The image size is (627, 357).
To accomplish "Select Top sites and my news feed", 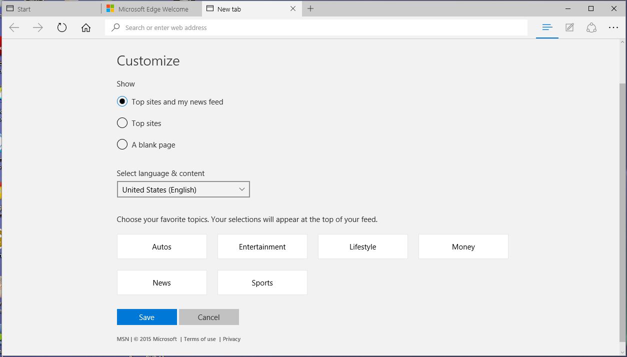I will (122, 101).
